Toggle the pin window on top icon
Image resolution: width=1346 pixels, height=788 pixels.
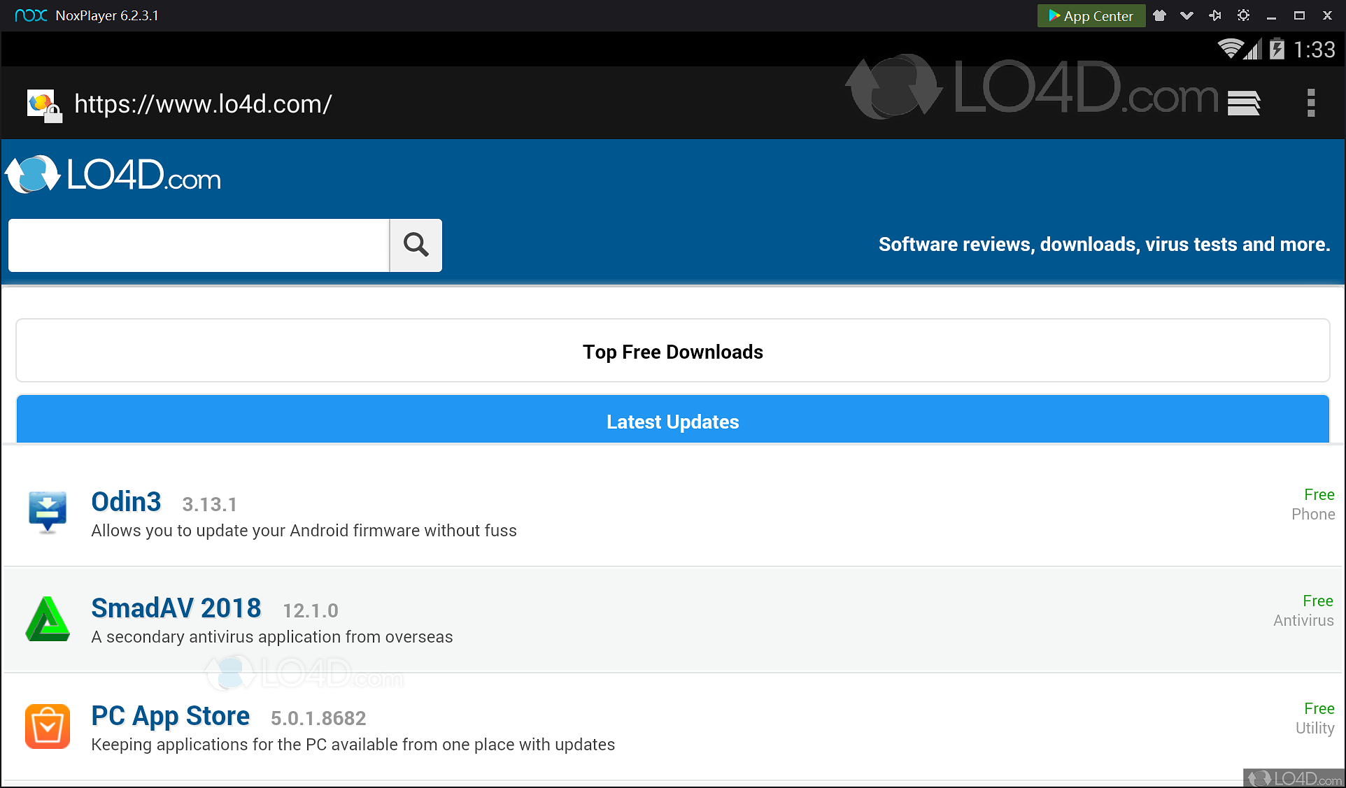pyautogui.click(x=1215, y=15)
